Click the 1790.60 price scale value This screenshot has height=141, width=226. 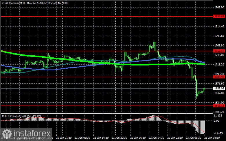219,36
